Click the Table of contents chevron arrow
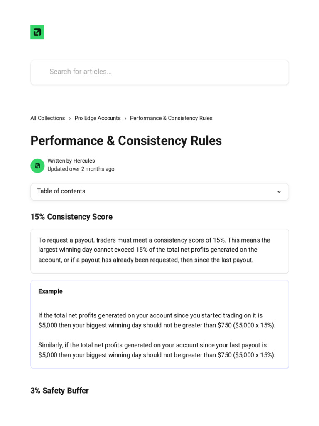This screenshot has width=319, height=426. click(x=279, y=192)
